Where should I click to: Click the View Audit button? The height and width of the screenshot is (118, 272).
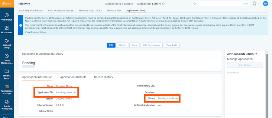pyautogui.click(x=172, y=45)
